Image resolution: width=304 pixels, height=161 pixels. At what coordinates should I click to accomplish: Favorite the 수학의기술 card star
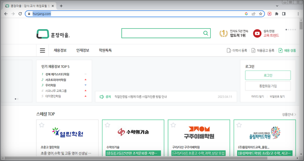[107, 125]
